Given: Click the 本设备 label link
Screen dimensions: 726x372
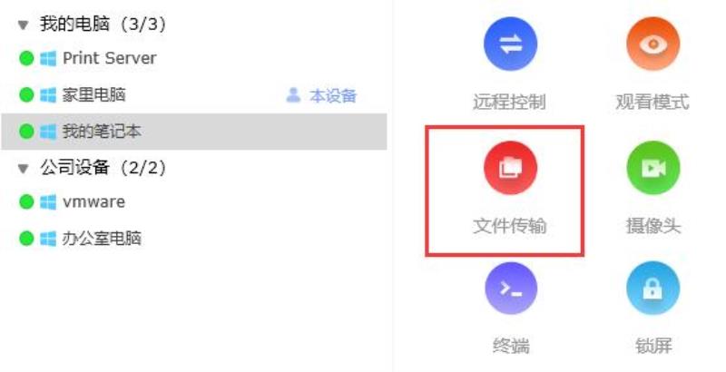Looking at the screenshot, I should [x=333, y=96].
